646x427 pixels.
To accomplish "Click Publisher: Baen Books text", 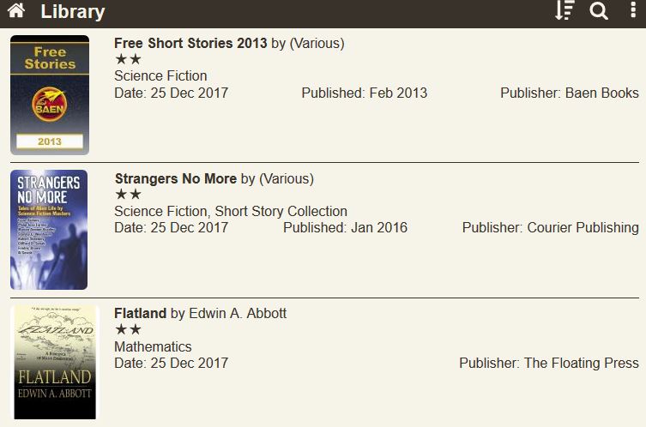I will tap(569, 93).
